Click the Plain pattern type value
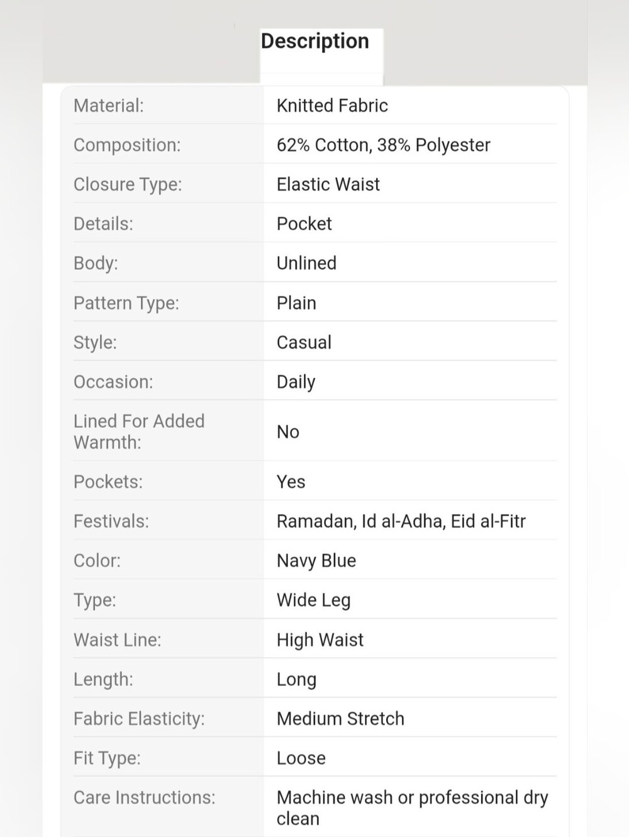 (296, 303)
